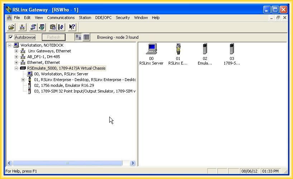
Task: Switch to large icons view
Action: 78,37
